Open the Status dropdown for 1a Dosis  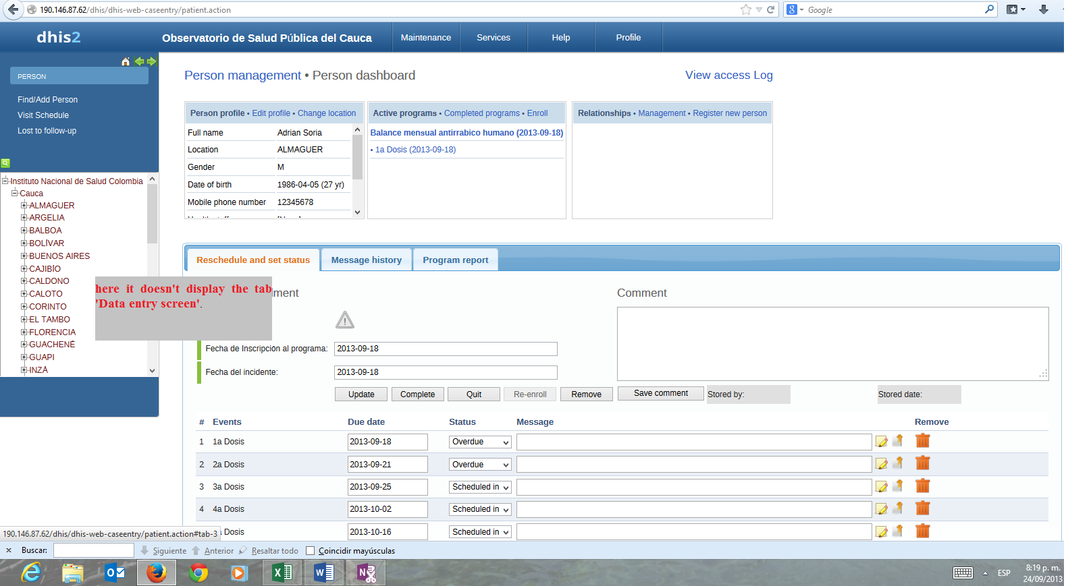pos(480,442)
